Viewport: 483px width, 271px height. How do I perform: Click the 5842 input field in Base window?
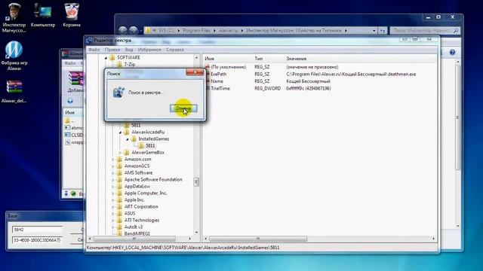(37, 229)
